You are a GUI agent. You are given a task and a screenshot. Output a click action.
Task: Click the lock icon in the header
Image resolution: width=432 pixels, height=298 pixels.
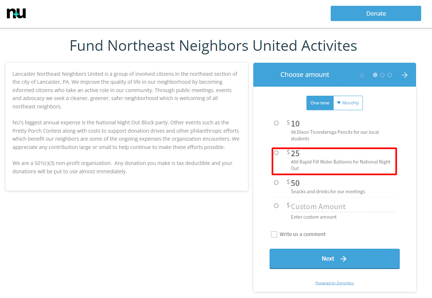tap(362, 75)
